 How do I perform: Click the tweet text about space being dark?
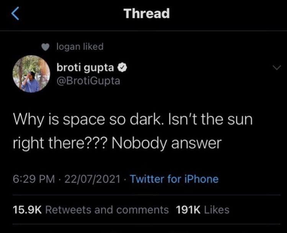click(133, 132)
